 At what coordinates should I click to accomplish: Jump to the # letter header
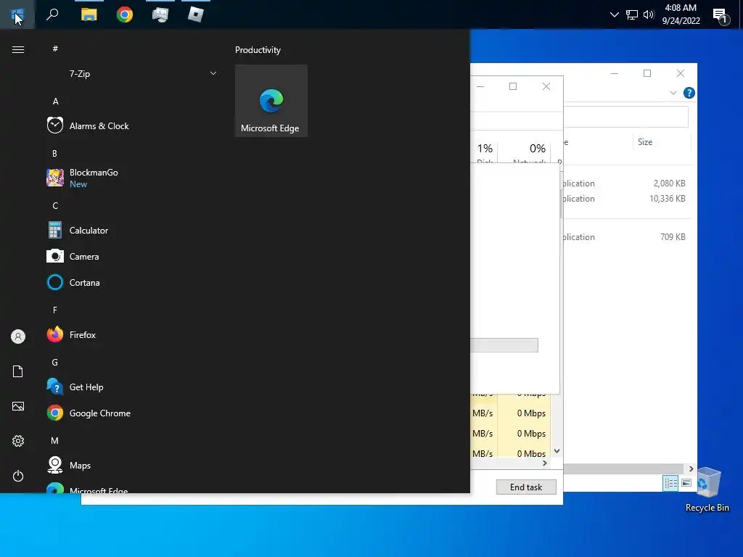(x=55, y=49)
